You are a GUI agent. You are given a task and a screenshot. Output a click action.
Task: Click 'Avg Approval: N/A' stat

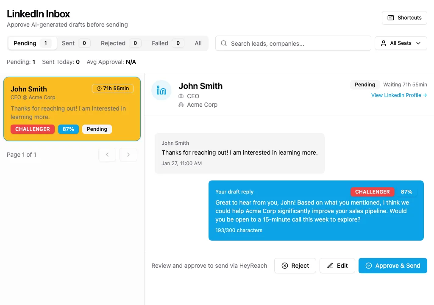pos(111,62)
